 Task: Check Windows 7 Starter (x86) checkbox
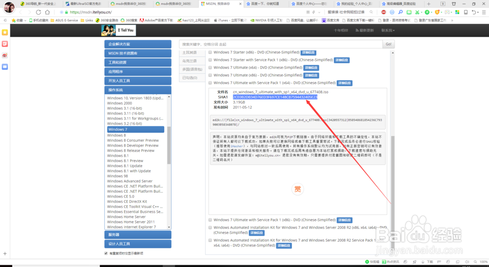[x=210, y=52]
